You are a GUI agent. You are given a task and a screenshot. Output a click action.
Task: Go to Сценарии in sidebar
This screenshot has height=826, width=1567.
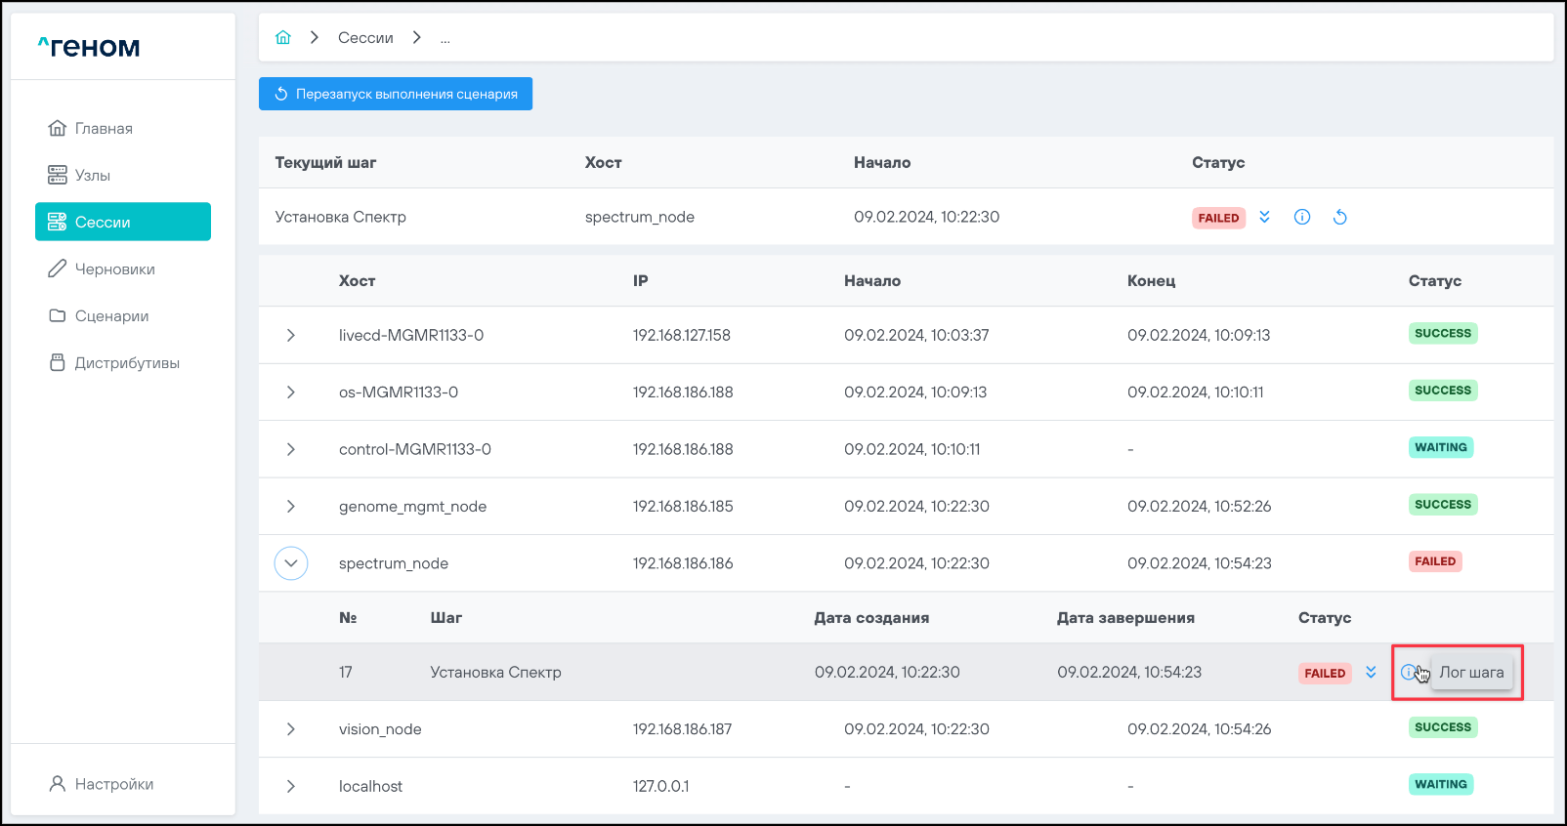(111, 315)
